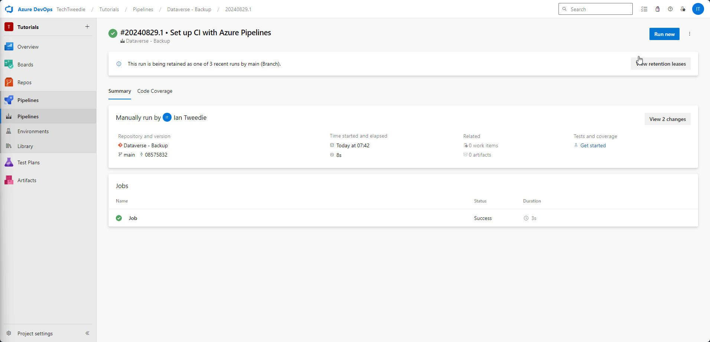710x342 pixels.
Task: Open the Pipelines rocket icon in sidebar
Action: [x=28, y=100]
